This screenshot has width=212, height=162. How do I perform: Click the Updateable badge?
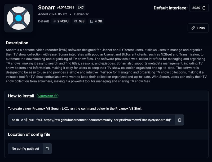48,96
